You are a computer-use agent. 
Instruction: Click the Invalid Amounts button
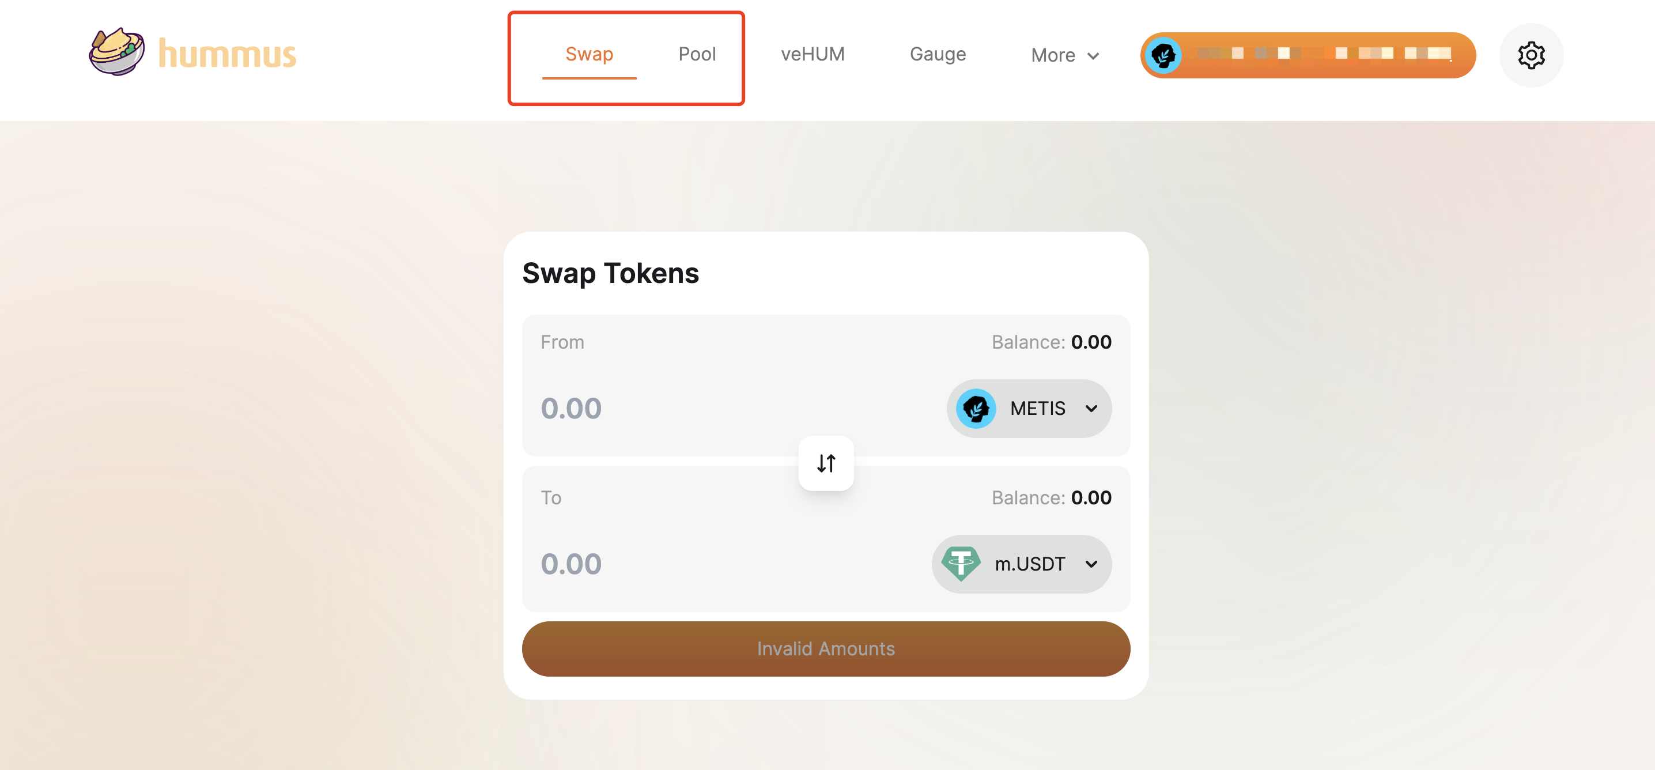pos(826,648)
